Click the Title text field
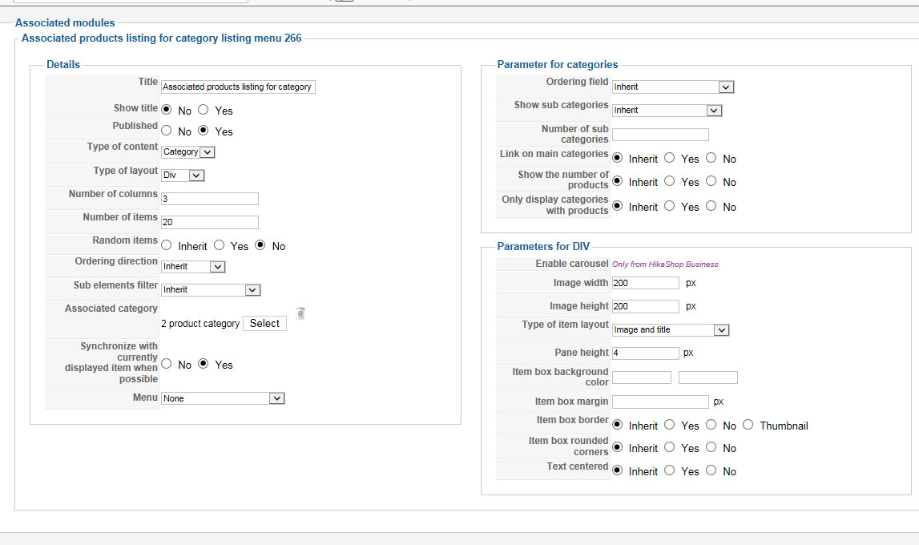 point(238,87)
